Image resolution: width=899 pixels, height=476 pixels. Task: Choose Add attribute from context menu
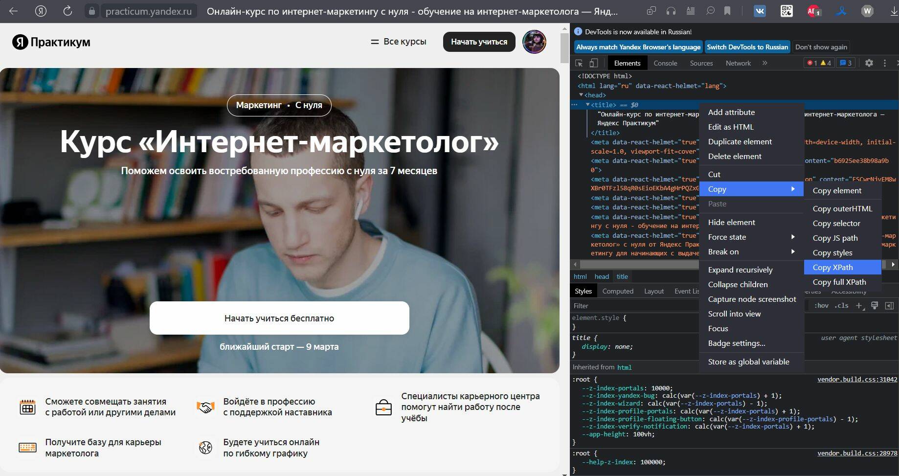coord(752,112)
